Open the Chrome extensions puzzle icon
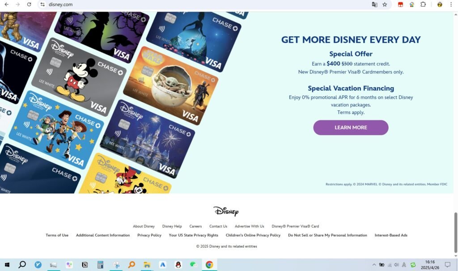Viewport: 458px width, 271px height. (x=423, y=4)
